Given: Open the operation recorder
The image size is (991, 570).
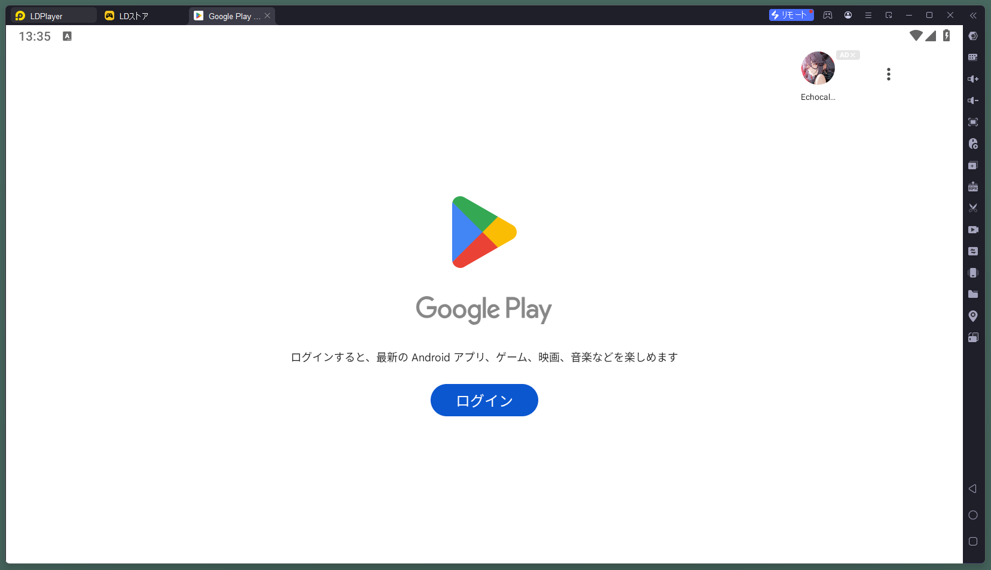Looking at the screenshot, I should click(x=974, y=144).
